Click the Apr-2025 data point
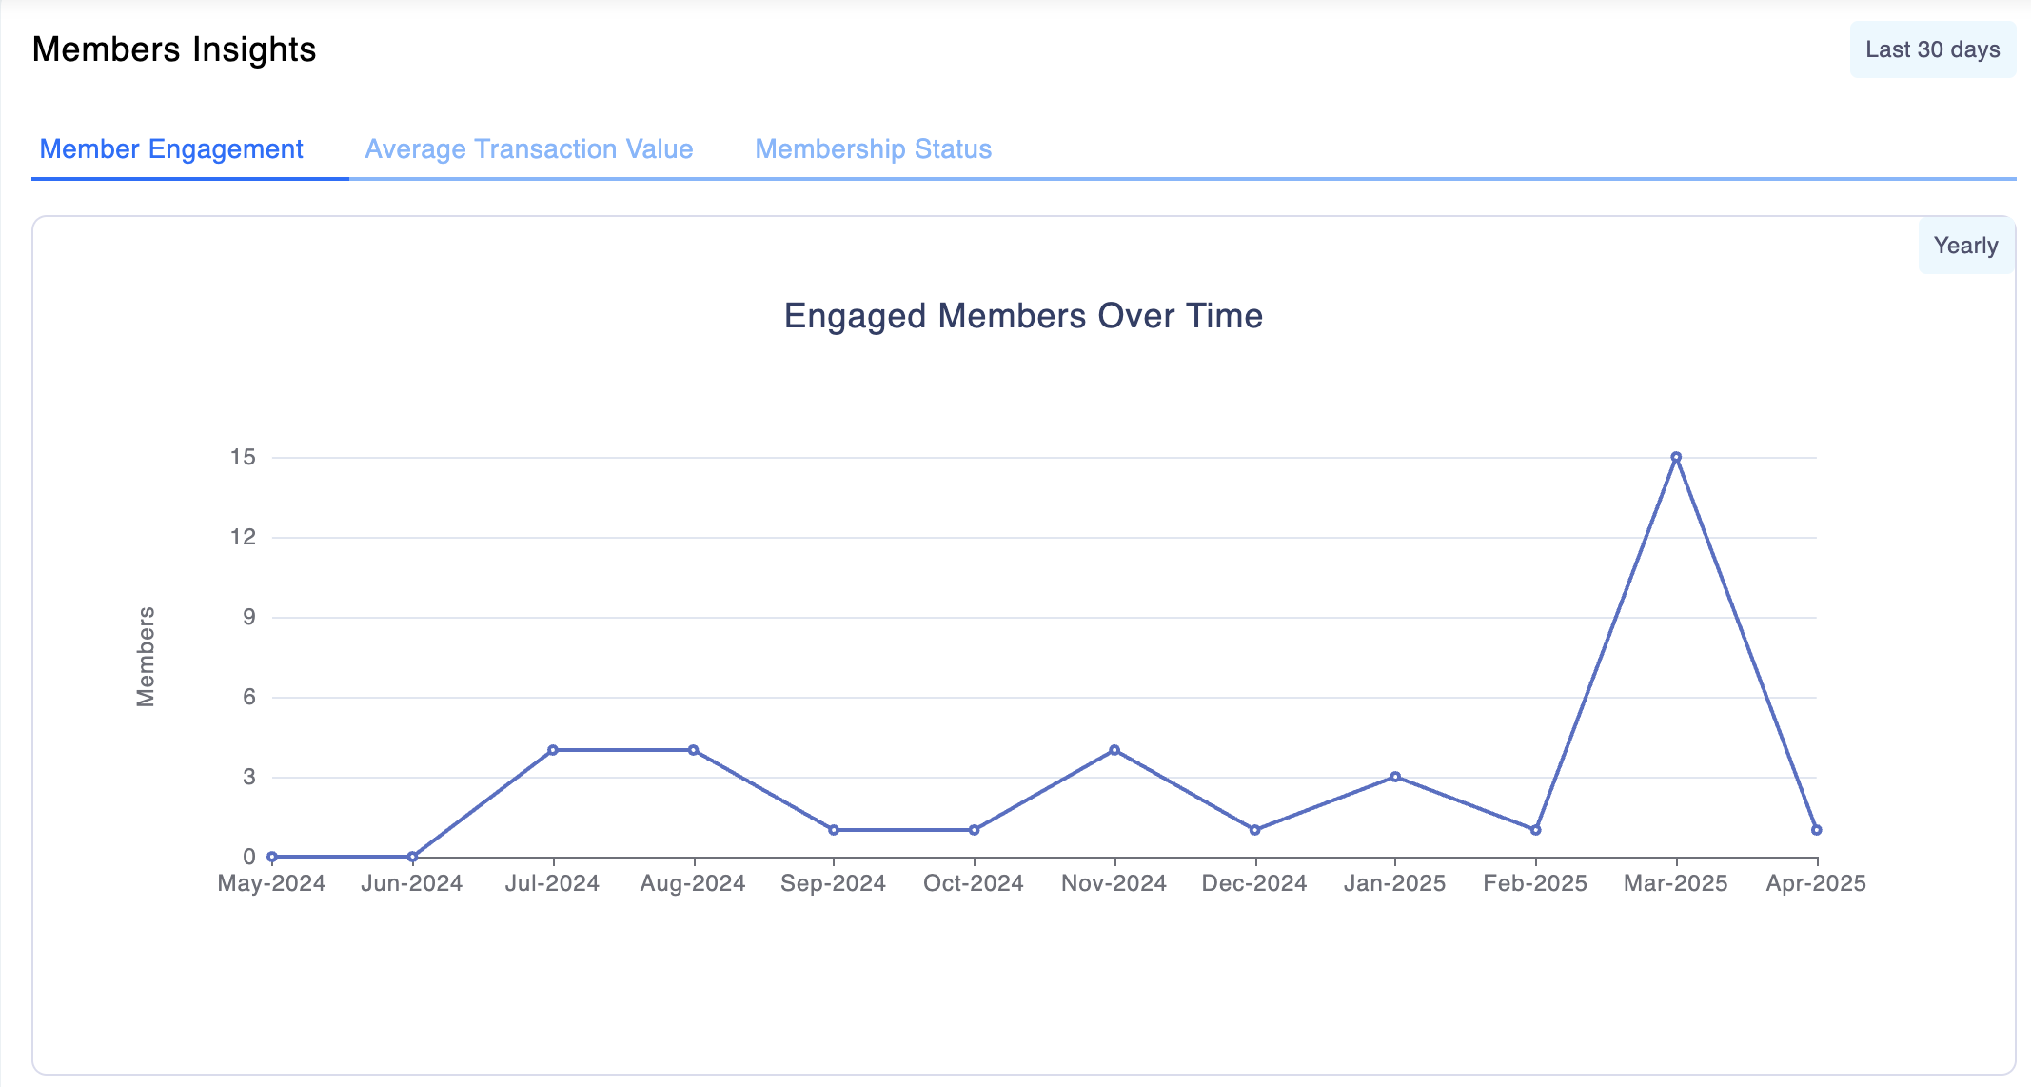2031x1087 pixels. pyautogui.click(x=1816, y=830)
